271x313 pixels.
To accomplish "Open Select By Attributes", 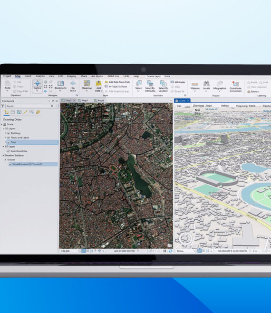I will pyautogui.click(x=150, y=86).
